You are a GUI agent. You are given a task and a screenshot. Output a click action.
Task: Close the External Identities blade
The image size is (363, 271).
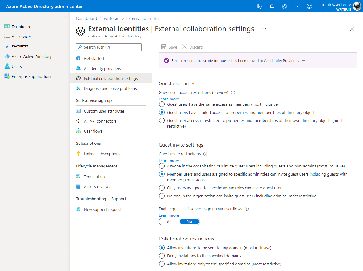tap(352, 29)
